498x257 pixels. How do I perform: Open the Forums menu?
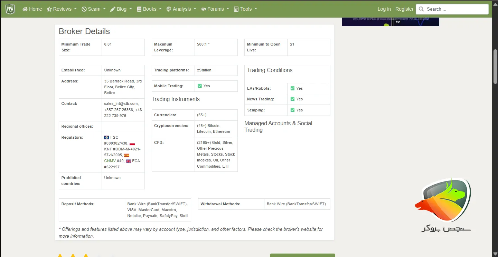point(215,9)
